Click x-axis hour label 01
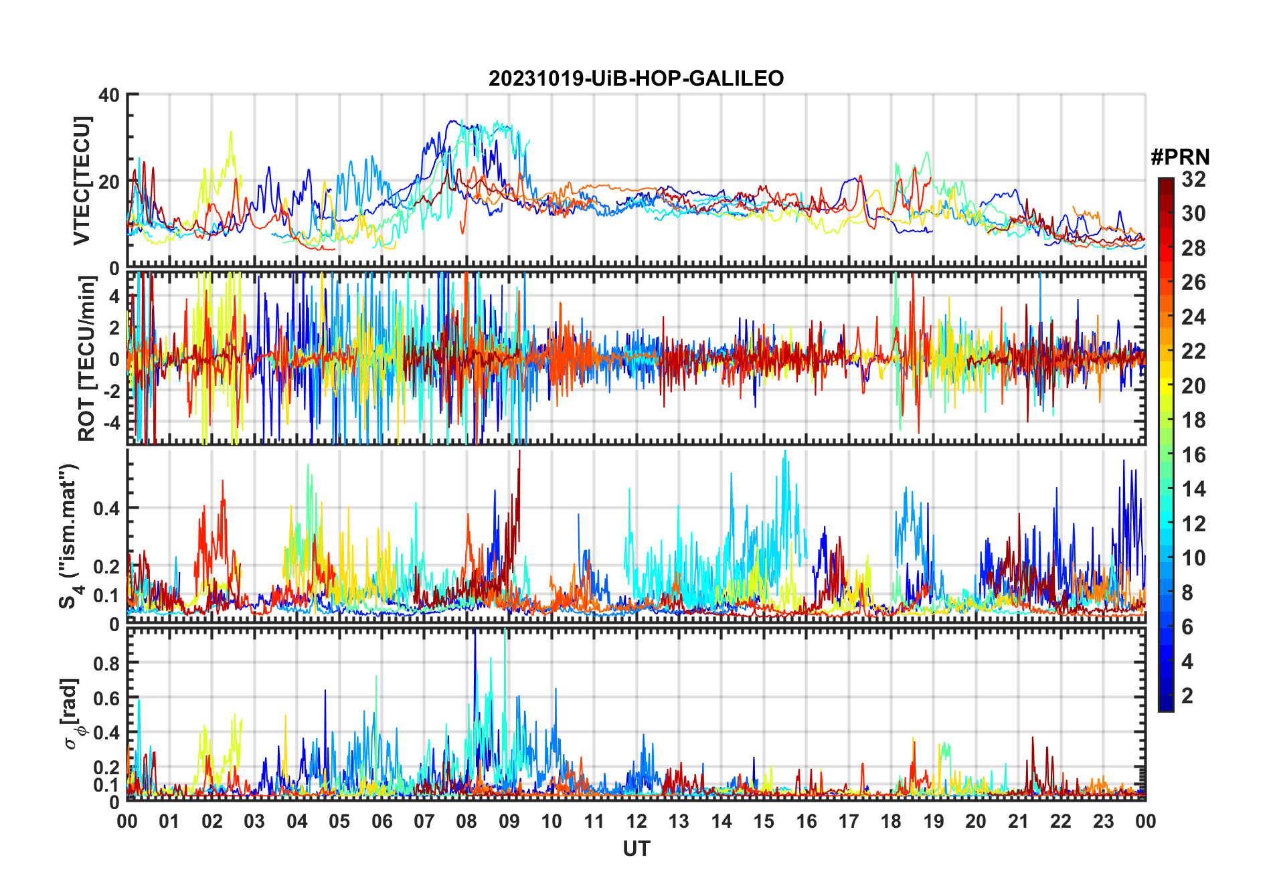Image resolution: width=1273 pixels, height=890 pixels. coord(169,821)
